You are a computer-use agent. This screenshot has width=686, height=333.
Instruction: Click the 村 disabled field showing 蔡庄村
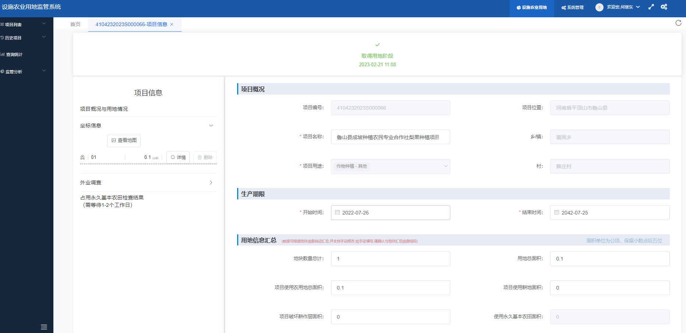tap(610, 166)
